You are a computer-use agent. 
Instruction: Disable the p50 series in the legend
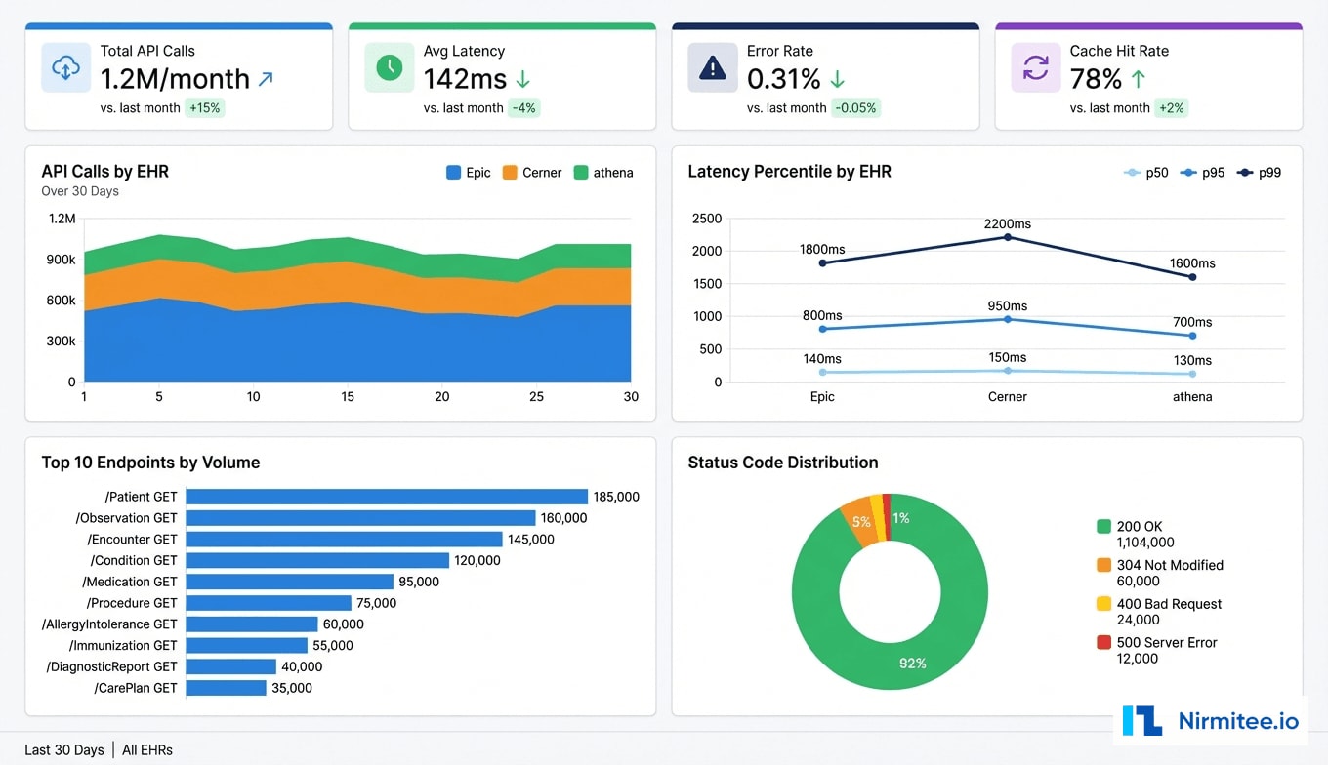[x=1144, y=172]
